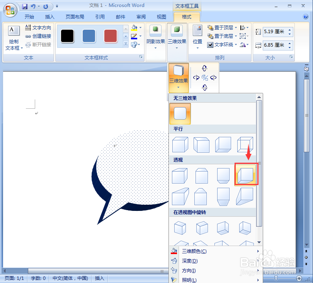Open the 三维效果 ribbon dropdown

(177, 37)
